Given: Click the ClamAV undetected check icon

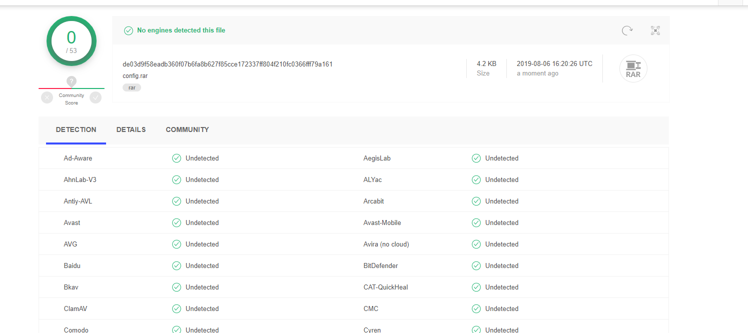Looking at the screenshot, I should [x=177, y=308].
